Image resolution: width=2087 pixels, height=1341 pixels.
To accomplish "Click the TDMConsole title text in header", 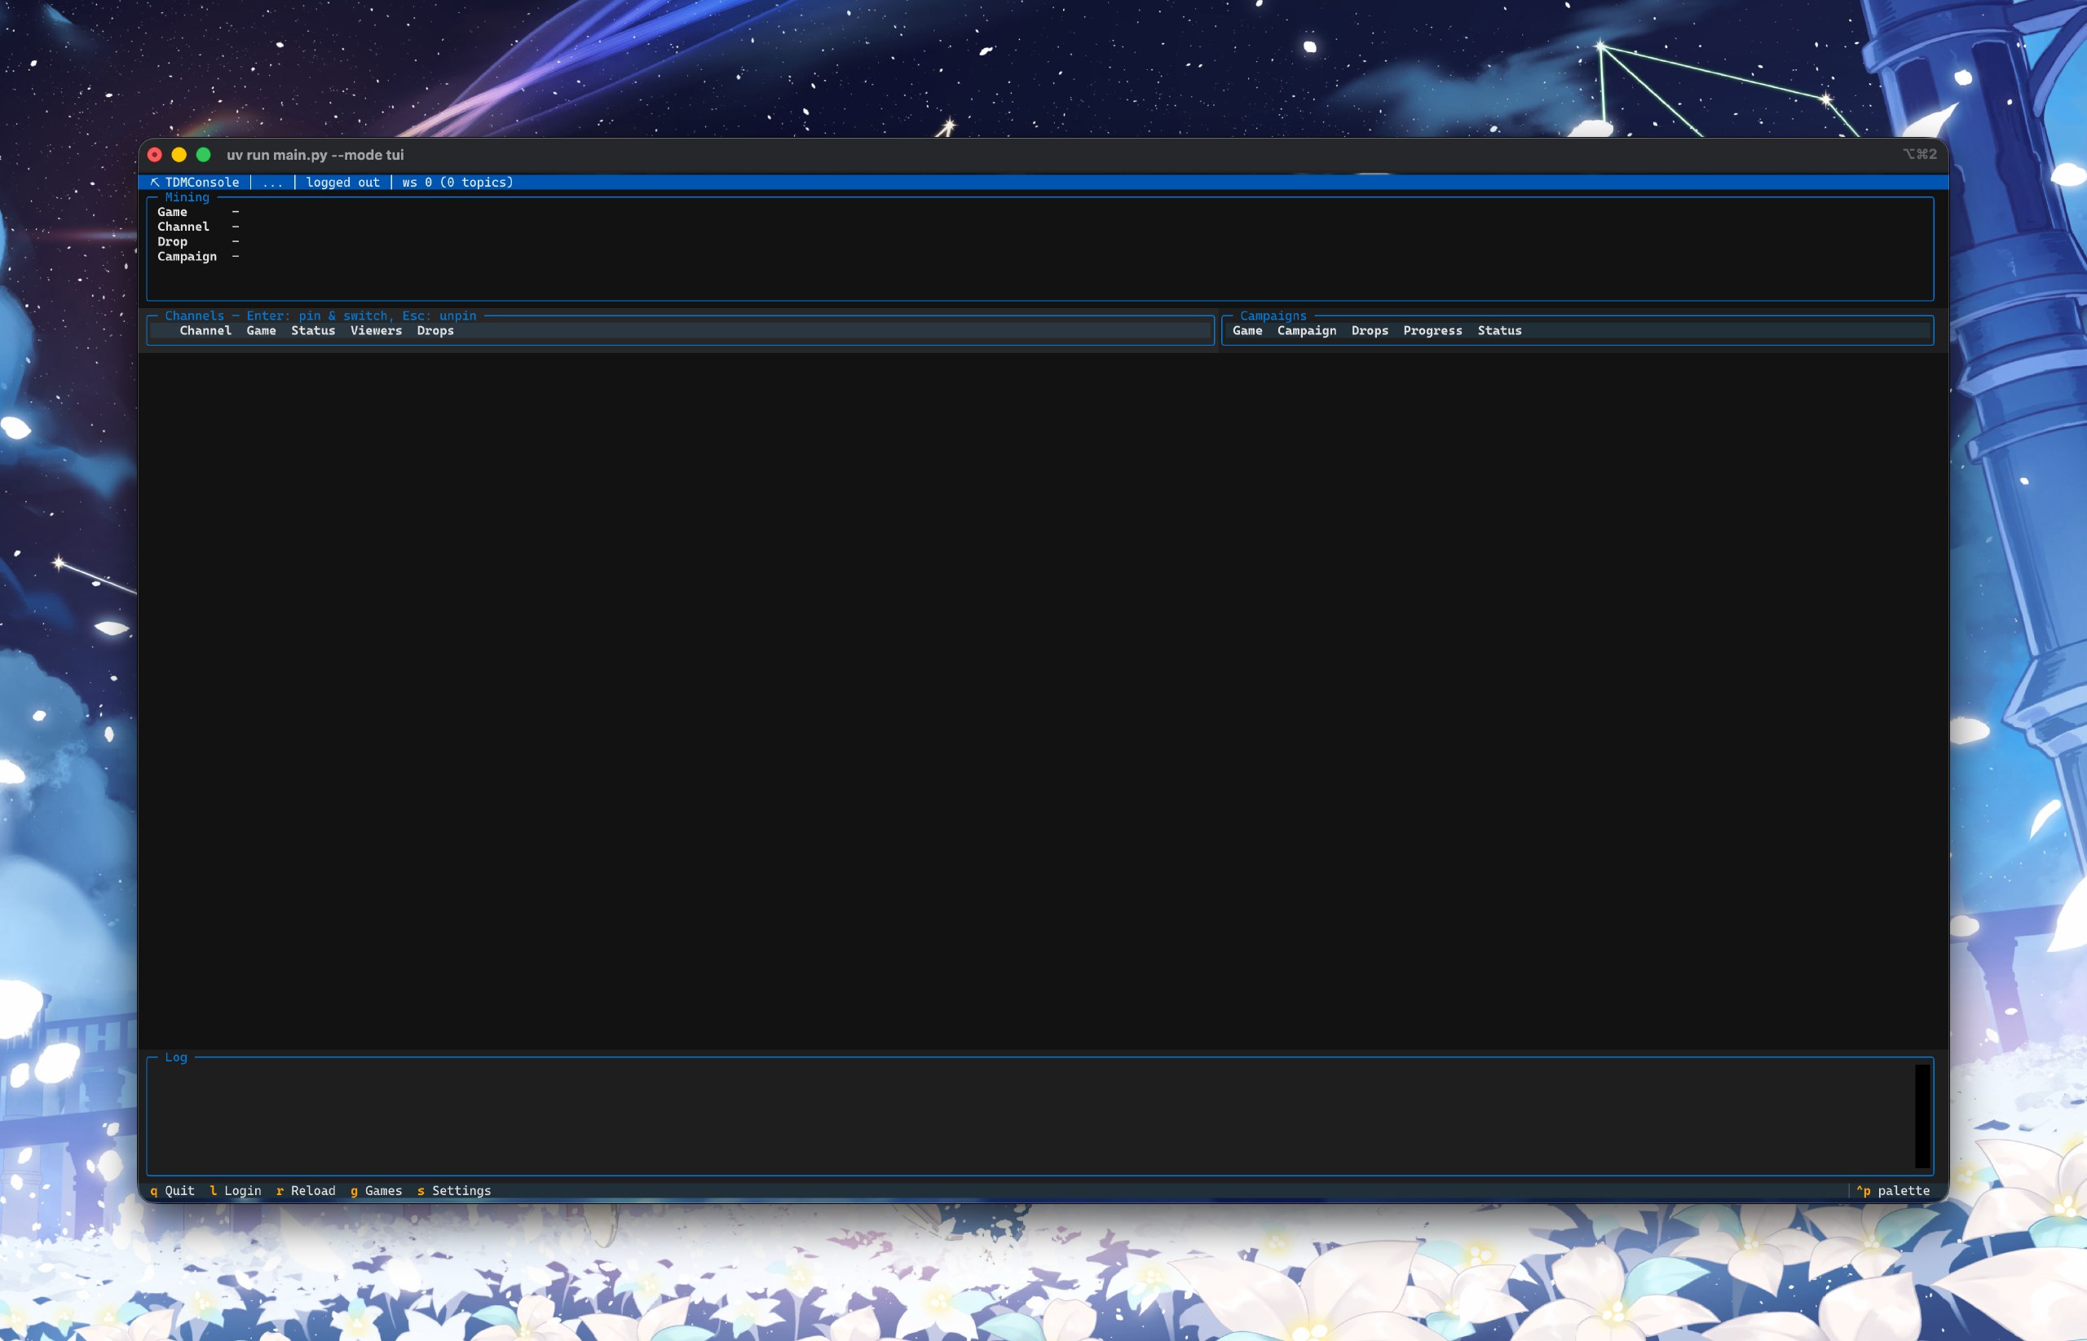I will (x=202, y=182).
